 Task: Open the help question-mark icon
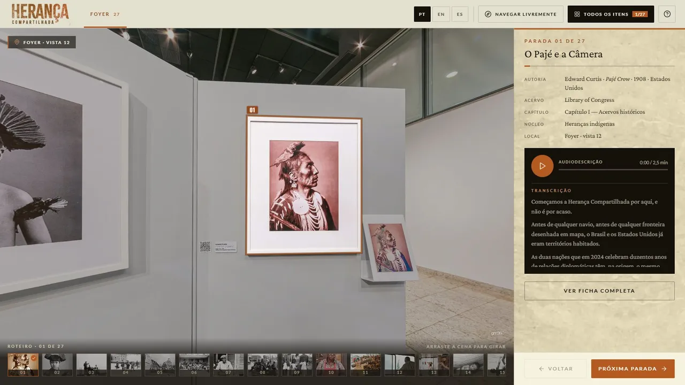667,14
